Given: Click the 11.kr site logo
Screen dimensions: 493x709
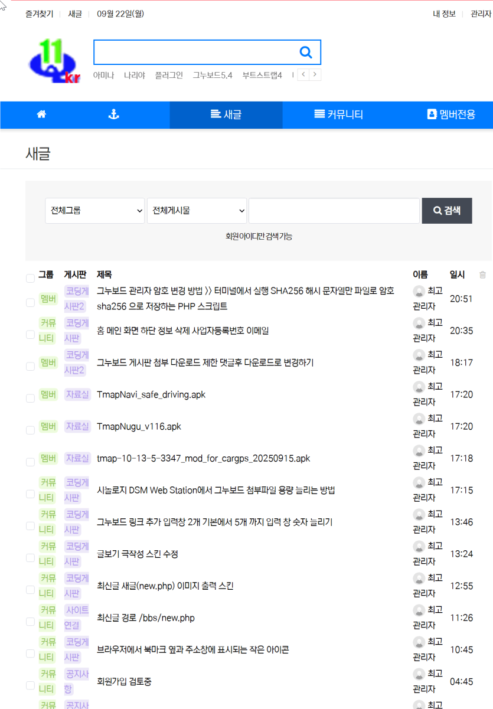Looking at the screenshot, I should click(x=55, y=60).
